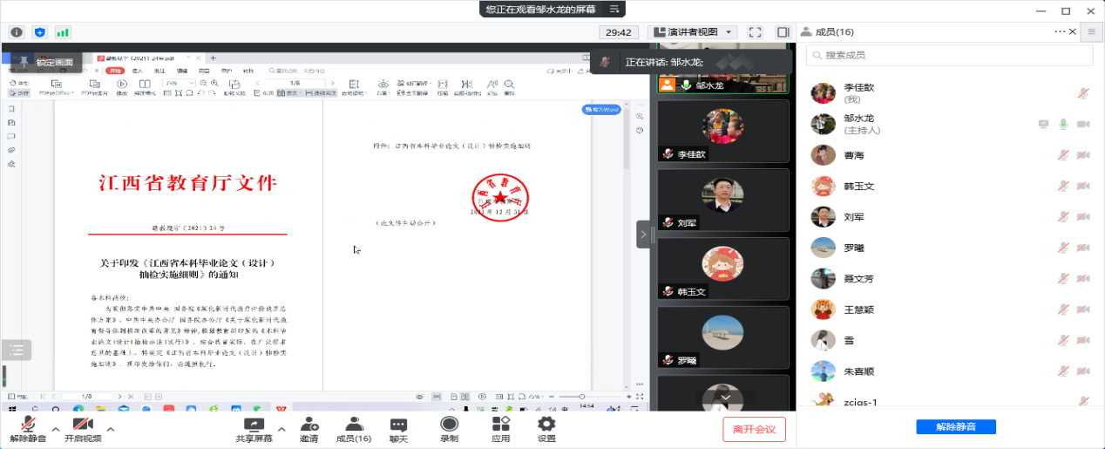
Task: Expand audio options arrow beside unmute
Action: click(56, 429)
